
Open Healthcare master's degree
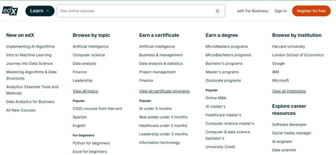coord(223,115)
